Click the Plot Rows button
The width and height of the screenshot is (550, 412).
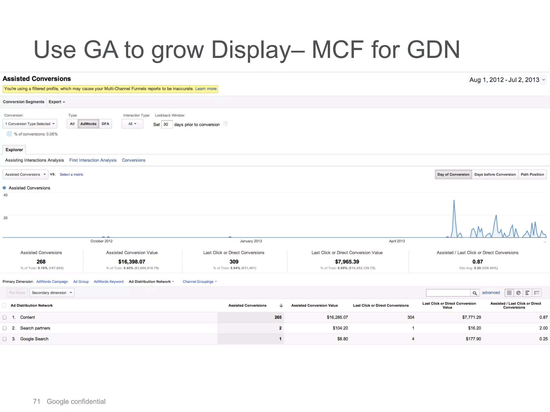pos(17,293)
